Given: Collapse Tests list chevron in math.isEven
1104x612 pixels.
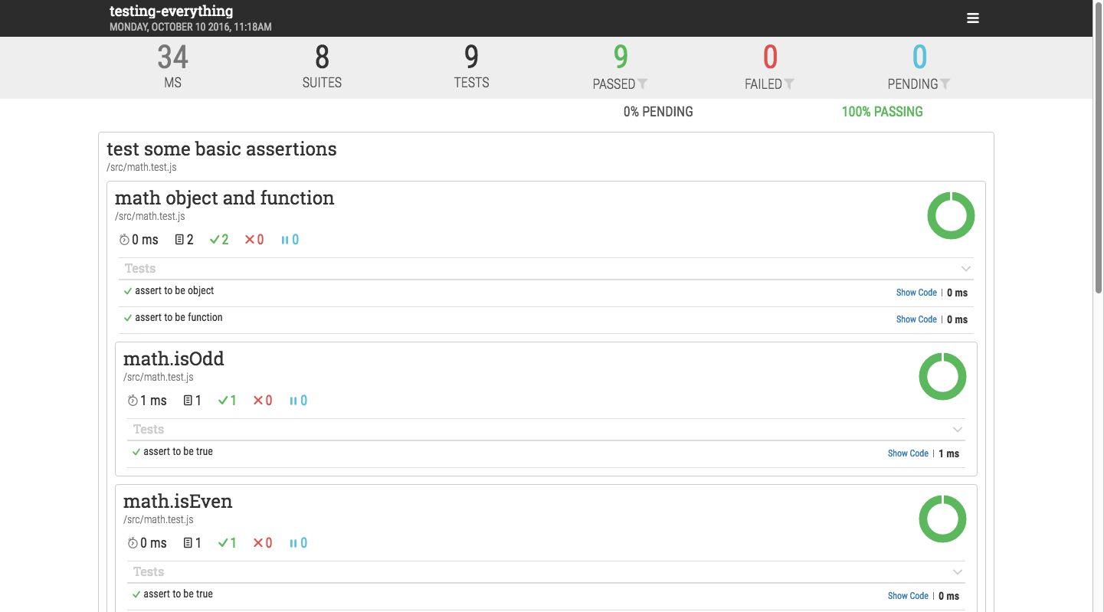Looking at the screenshot, I should 958,572.
